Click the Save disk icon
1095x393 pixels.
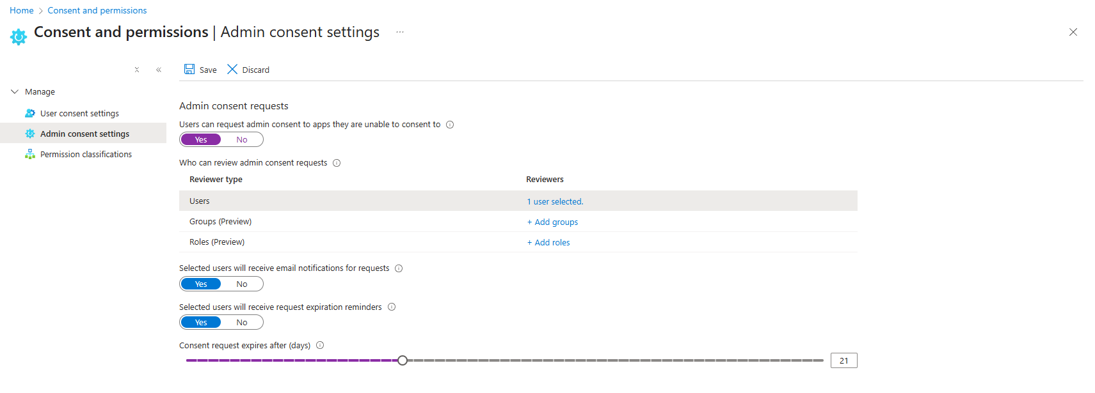[189, 70]
